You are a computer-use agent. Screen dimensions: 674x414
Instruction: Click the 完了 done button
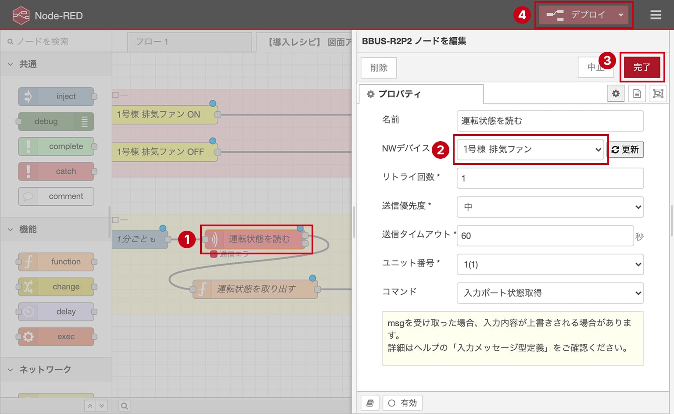click(x=642, y=67)
